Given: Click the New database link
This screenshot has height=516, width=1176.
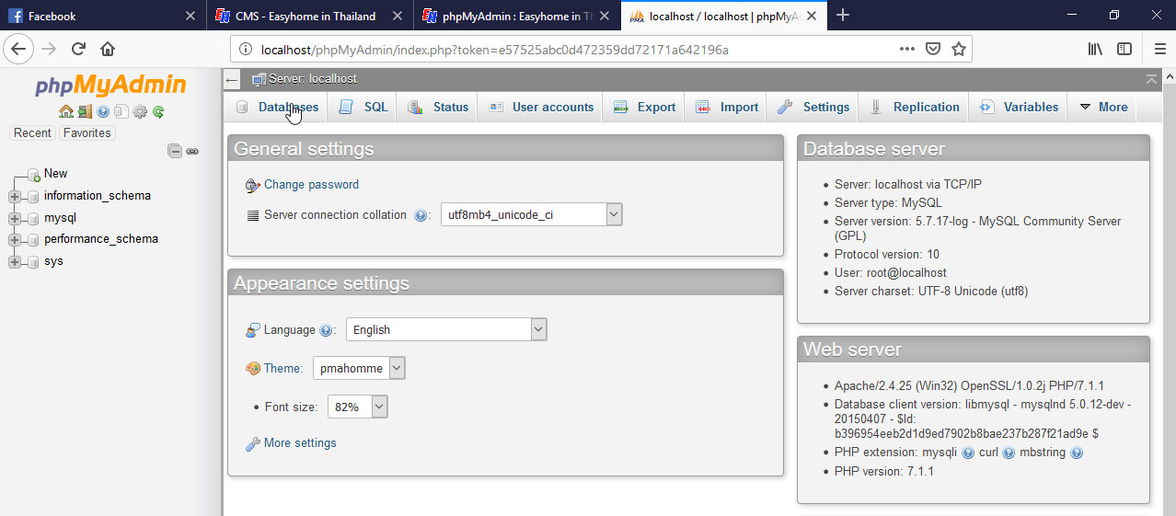Looking at the screenshot, I should point(55,174).
